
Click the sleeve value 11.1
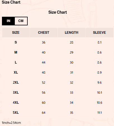99,113
